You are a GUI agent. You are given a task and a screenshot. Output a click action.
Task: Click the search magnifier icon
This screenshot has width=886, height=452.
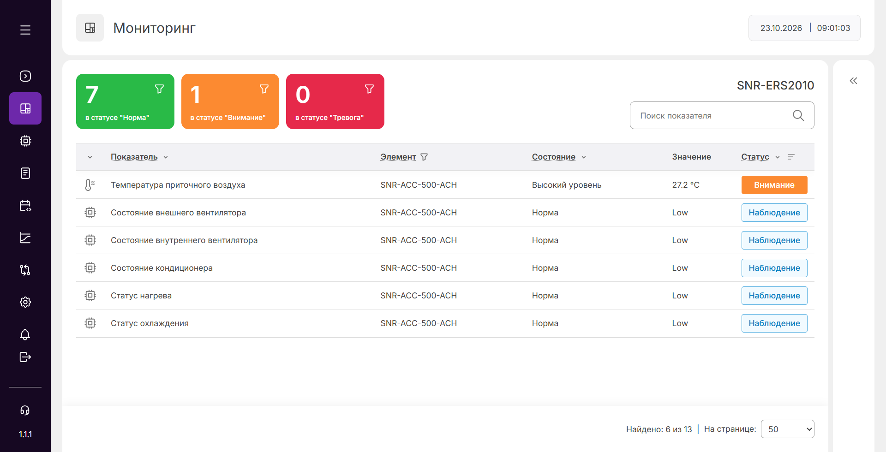pyautogui.click(x=798, y=115)
